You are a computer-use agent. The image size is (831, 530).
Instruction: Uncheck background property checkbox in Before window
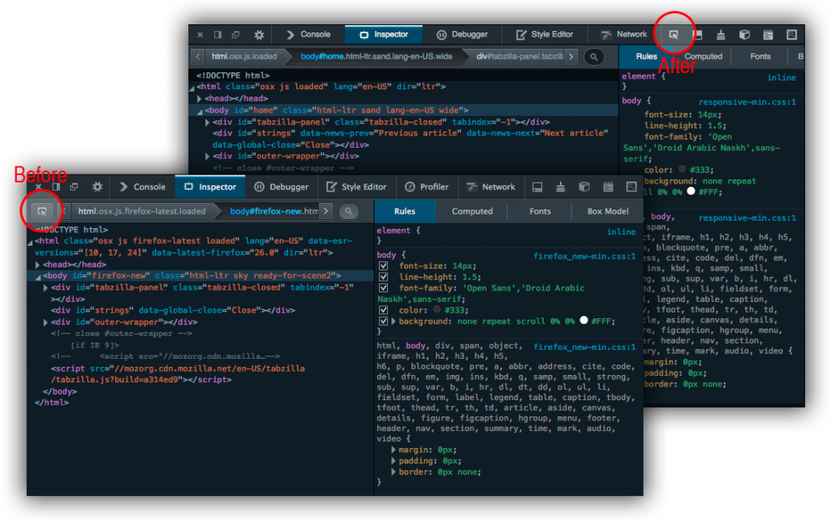[x=383, y=321]
